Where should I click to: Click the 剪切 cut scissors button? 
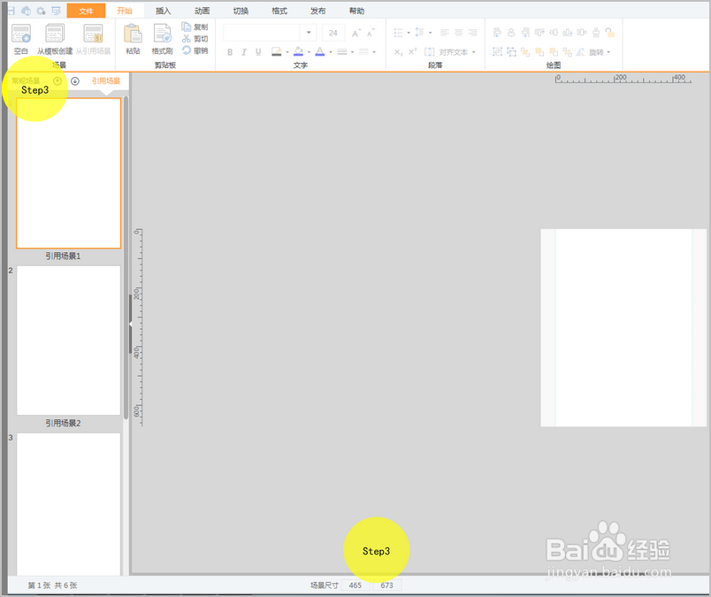click(195, 39)
